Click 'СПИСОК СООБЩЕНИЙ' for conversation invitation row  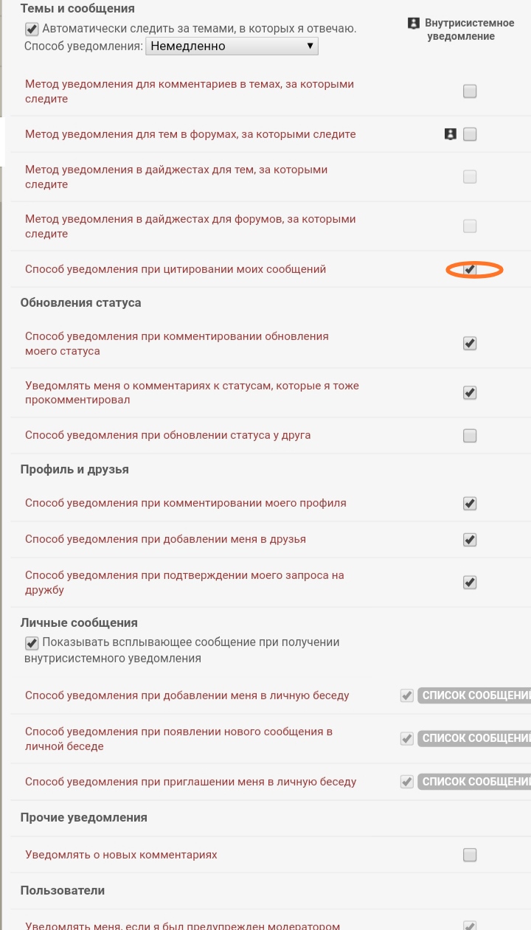474,782
